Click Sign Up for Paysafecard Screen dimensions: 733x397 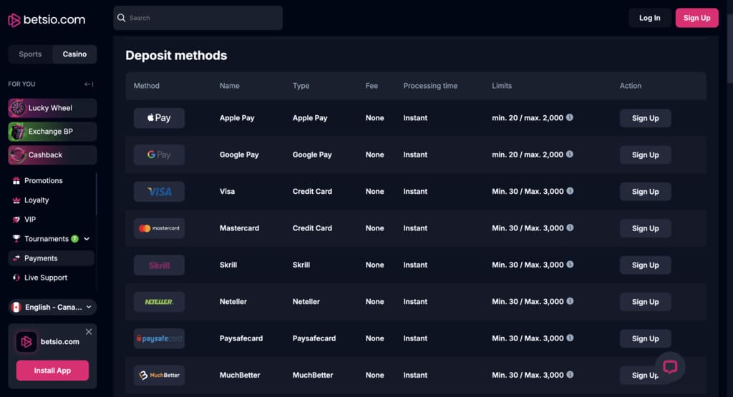pos(646,338)
